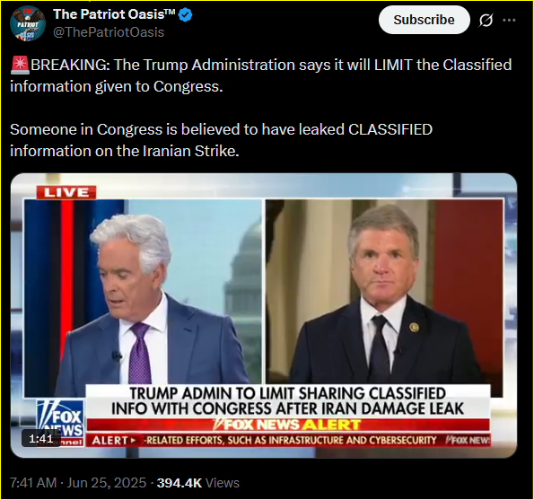This screenshot has height=500, width=534.
Task: Click the red LIVE badge on video
Action: (66, 192)
